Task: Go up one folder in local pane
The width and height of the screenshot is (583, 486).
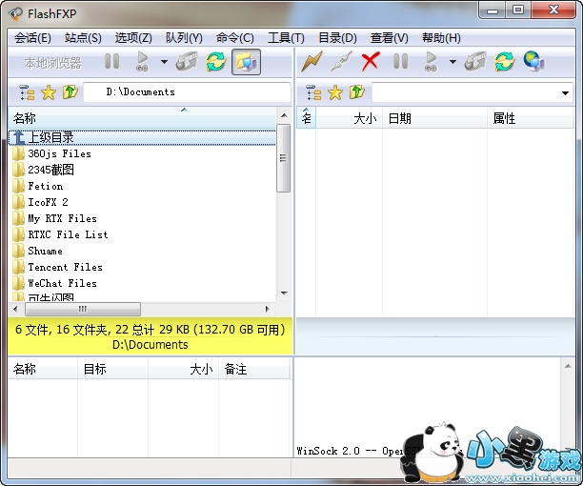Action: coord(70,92)
